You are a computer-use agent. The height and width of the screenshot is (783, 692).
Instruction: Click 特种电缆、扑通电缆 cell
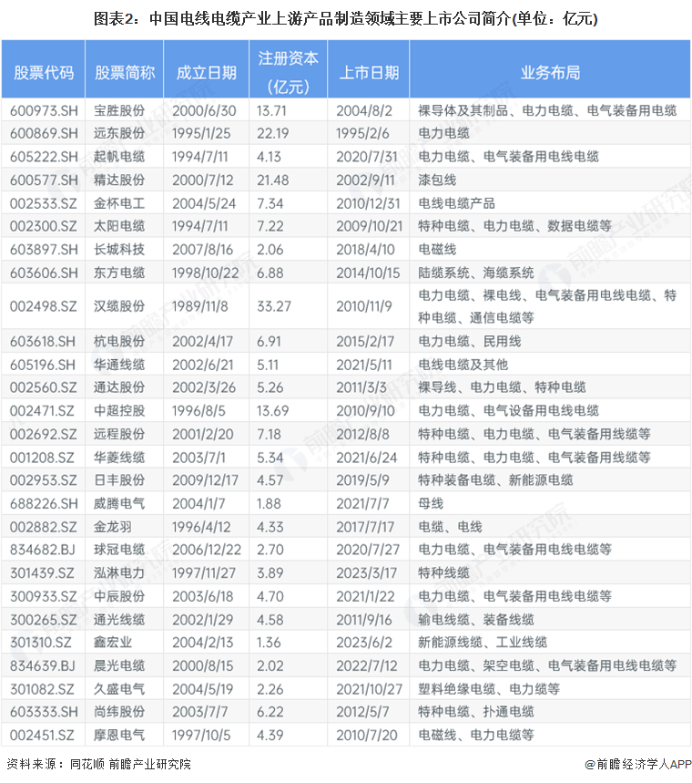[476, 712]
